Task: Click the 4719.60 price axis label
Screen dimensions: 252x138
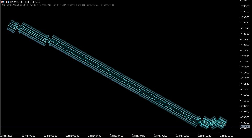Action: pyautogui.click(x=245, y=62)
